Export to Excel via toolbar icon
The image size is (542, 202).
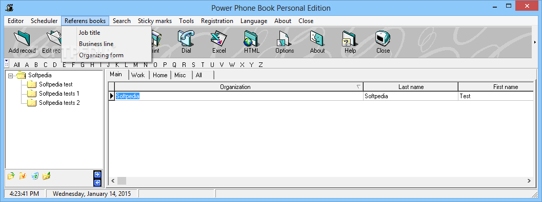pyautogui.click(x=219, y=38)
